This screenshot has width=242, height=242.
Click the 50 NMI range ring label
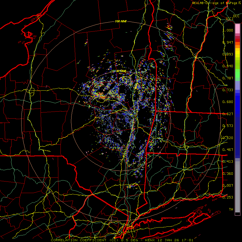click(x=121, y=71)
